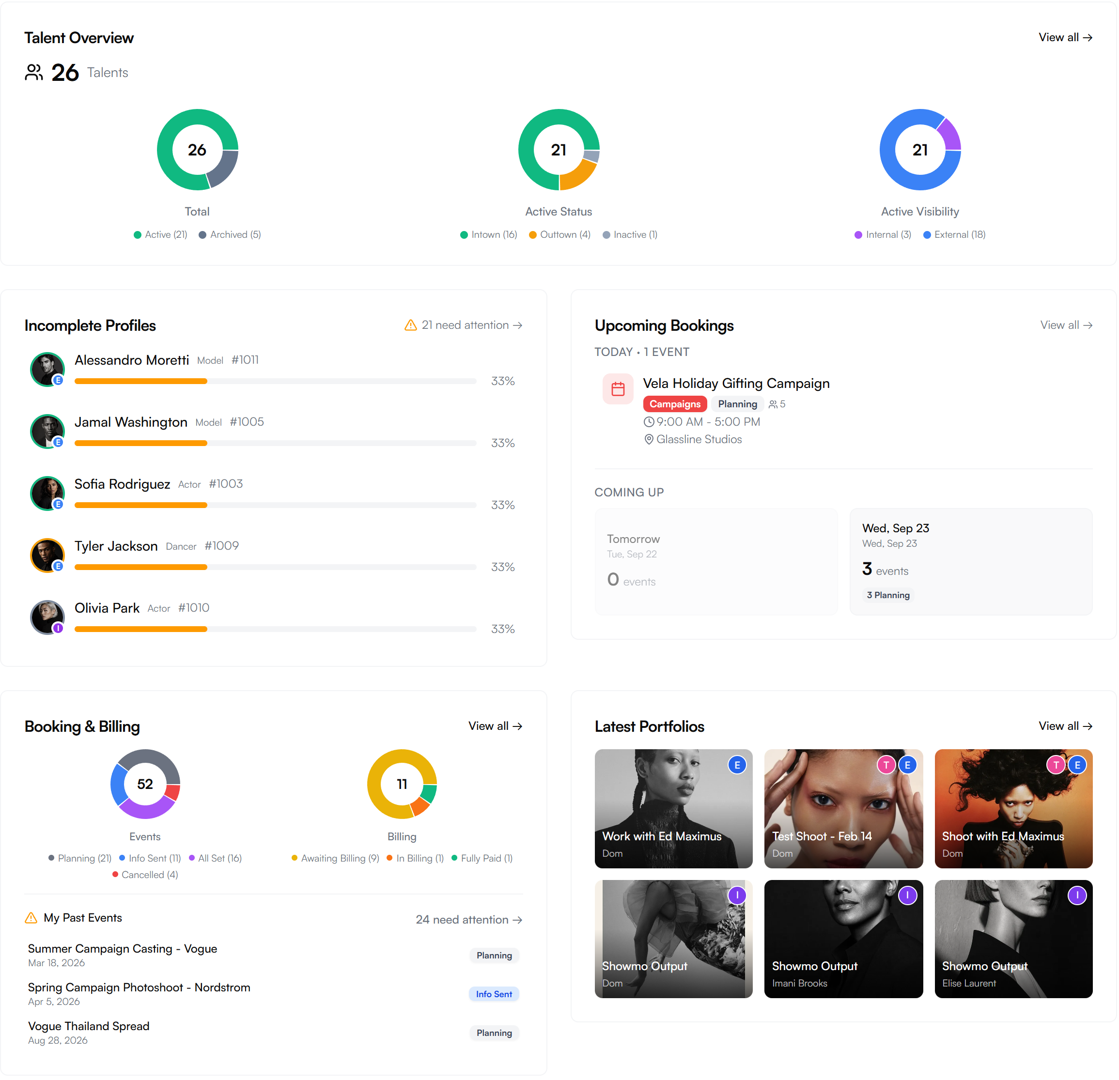Open Alessandro Moretti's profile avatar
Viewport: 1119px width, 1080px height.
click(47, 370)
